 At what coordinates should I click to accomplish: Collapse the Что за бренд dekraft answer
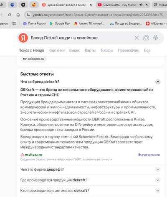click(x=158, y=82)
